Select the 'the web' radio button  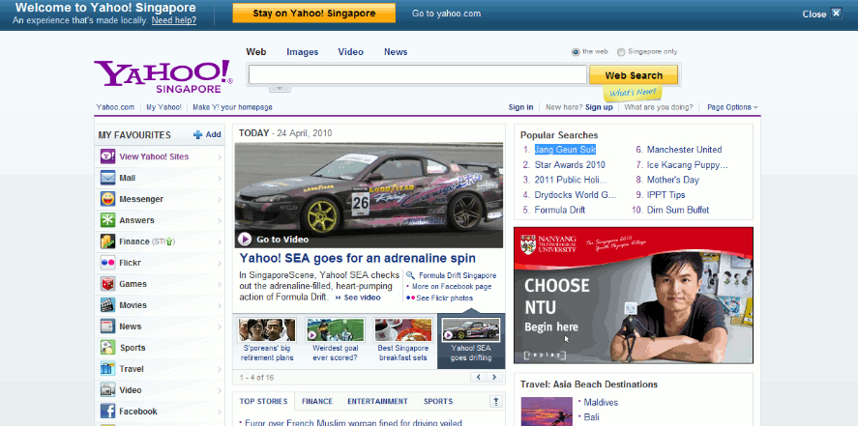pos(576,52)
